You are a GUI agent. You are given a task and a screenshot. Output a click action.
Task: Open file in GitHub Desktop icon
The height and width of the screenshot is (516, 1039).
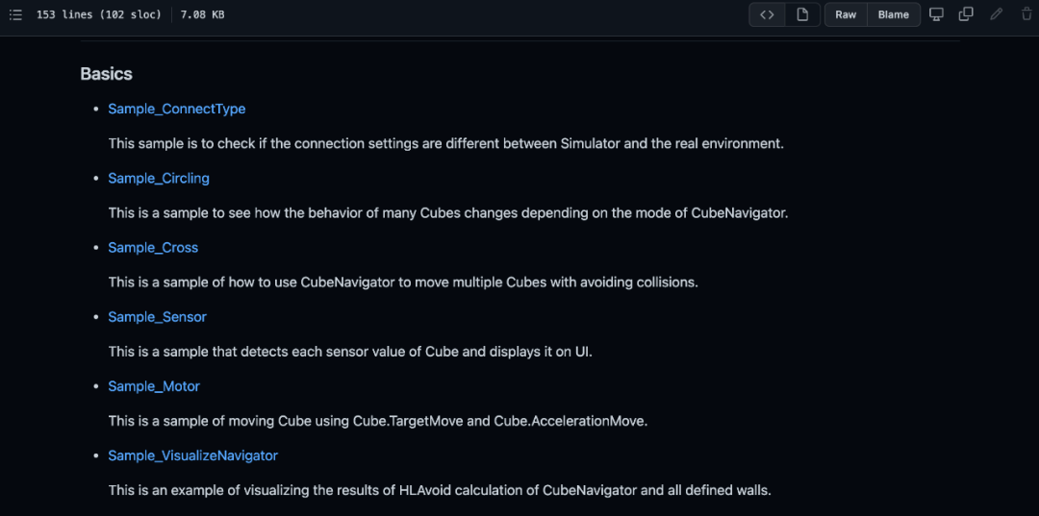point(936,14)
